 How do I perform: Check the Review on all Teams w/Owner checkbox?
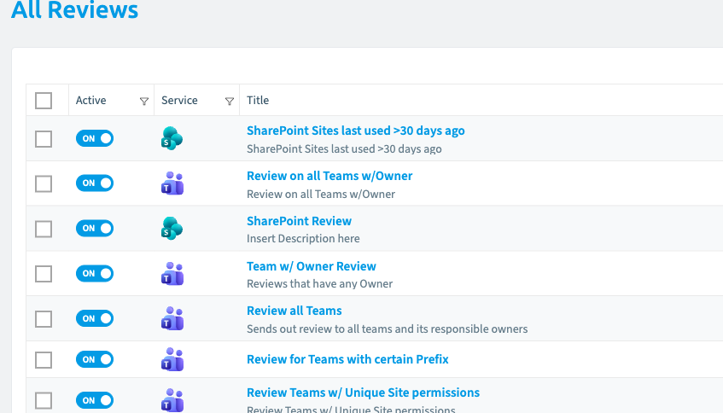(44, 183)
